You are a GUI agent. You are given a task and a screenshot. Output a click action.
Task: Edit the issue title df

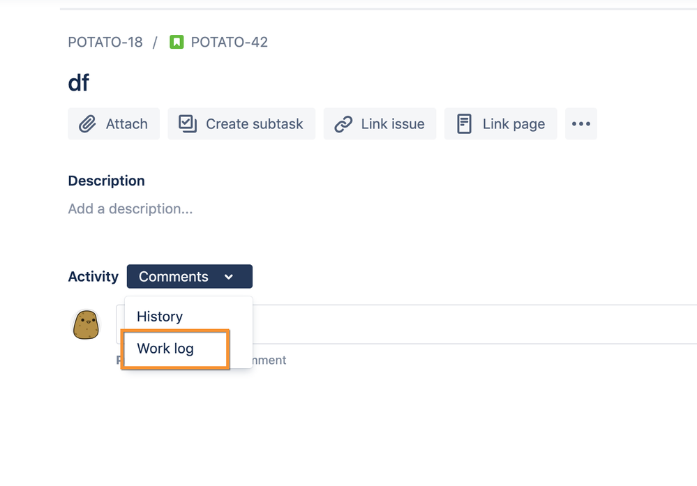79,82
